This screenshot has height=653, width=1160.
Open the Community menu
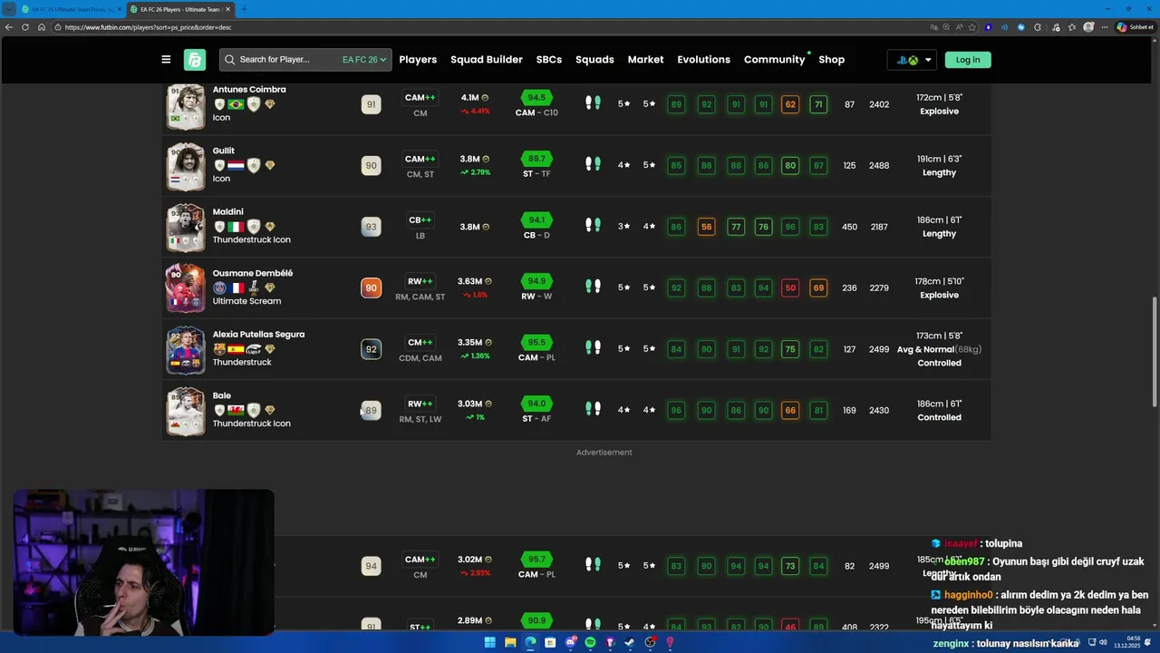click(775, 60)
